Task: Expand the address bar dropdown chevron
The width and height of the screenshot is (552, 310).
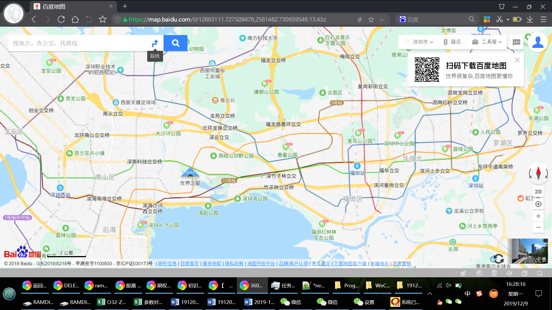Action: tap(382, 20)
